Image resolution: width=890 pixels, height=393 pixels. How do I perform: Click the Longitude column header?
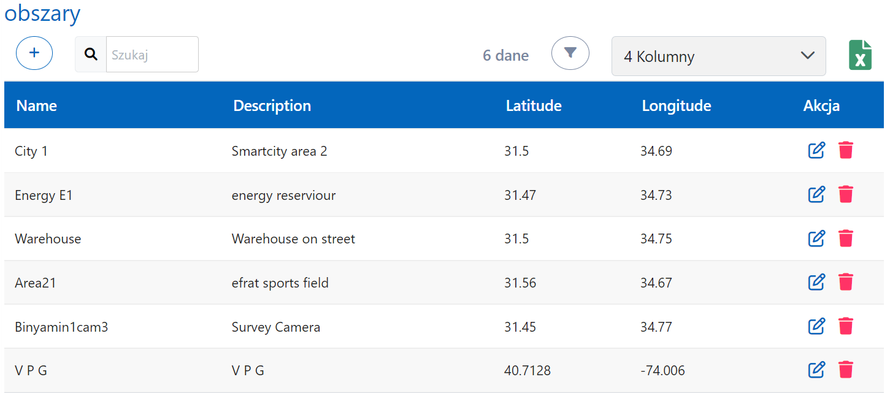pyautogui.click(x=677, y=105)
